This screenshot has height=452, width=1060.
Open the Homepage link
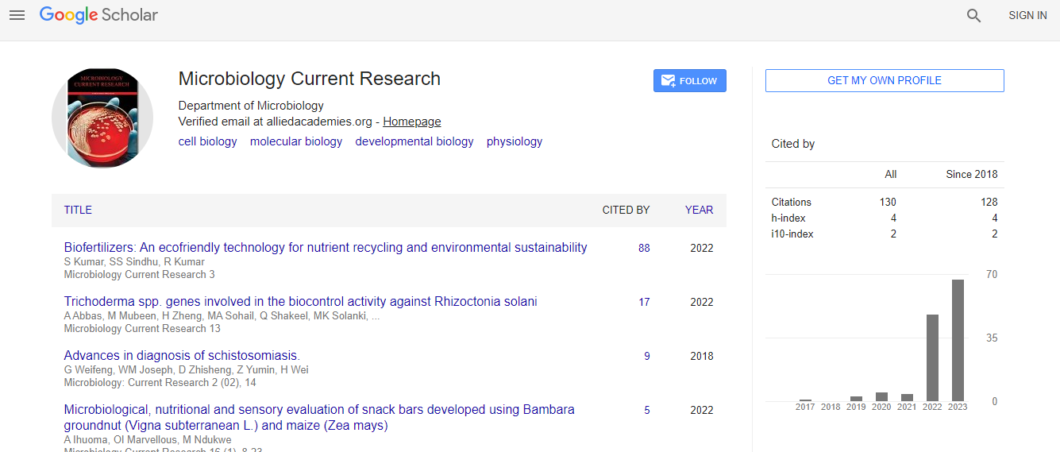tap(411, 122)
